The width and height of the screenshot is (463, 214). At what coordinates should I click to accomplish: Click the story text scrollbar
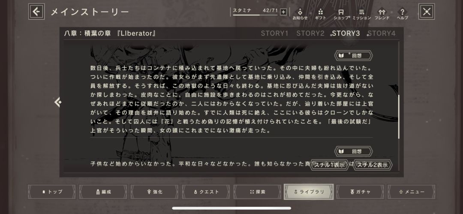point(399,117)
